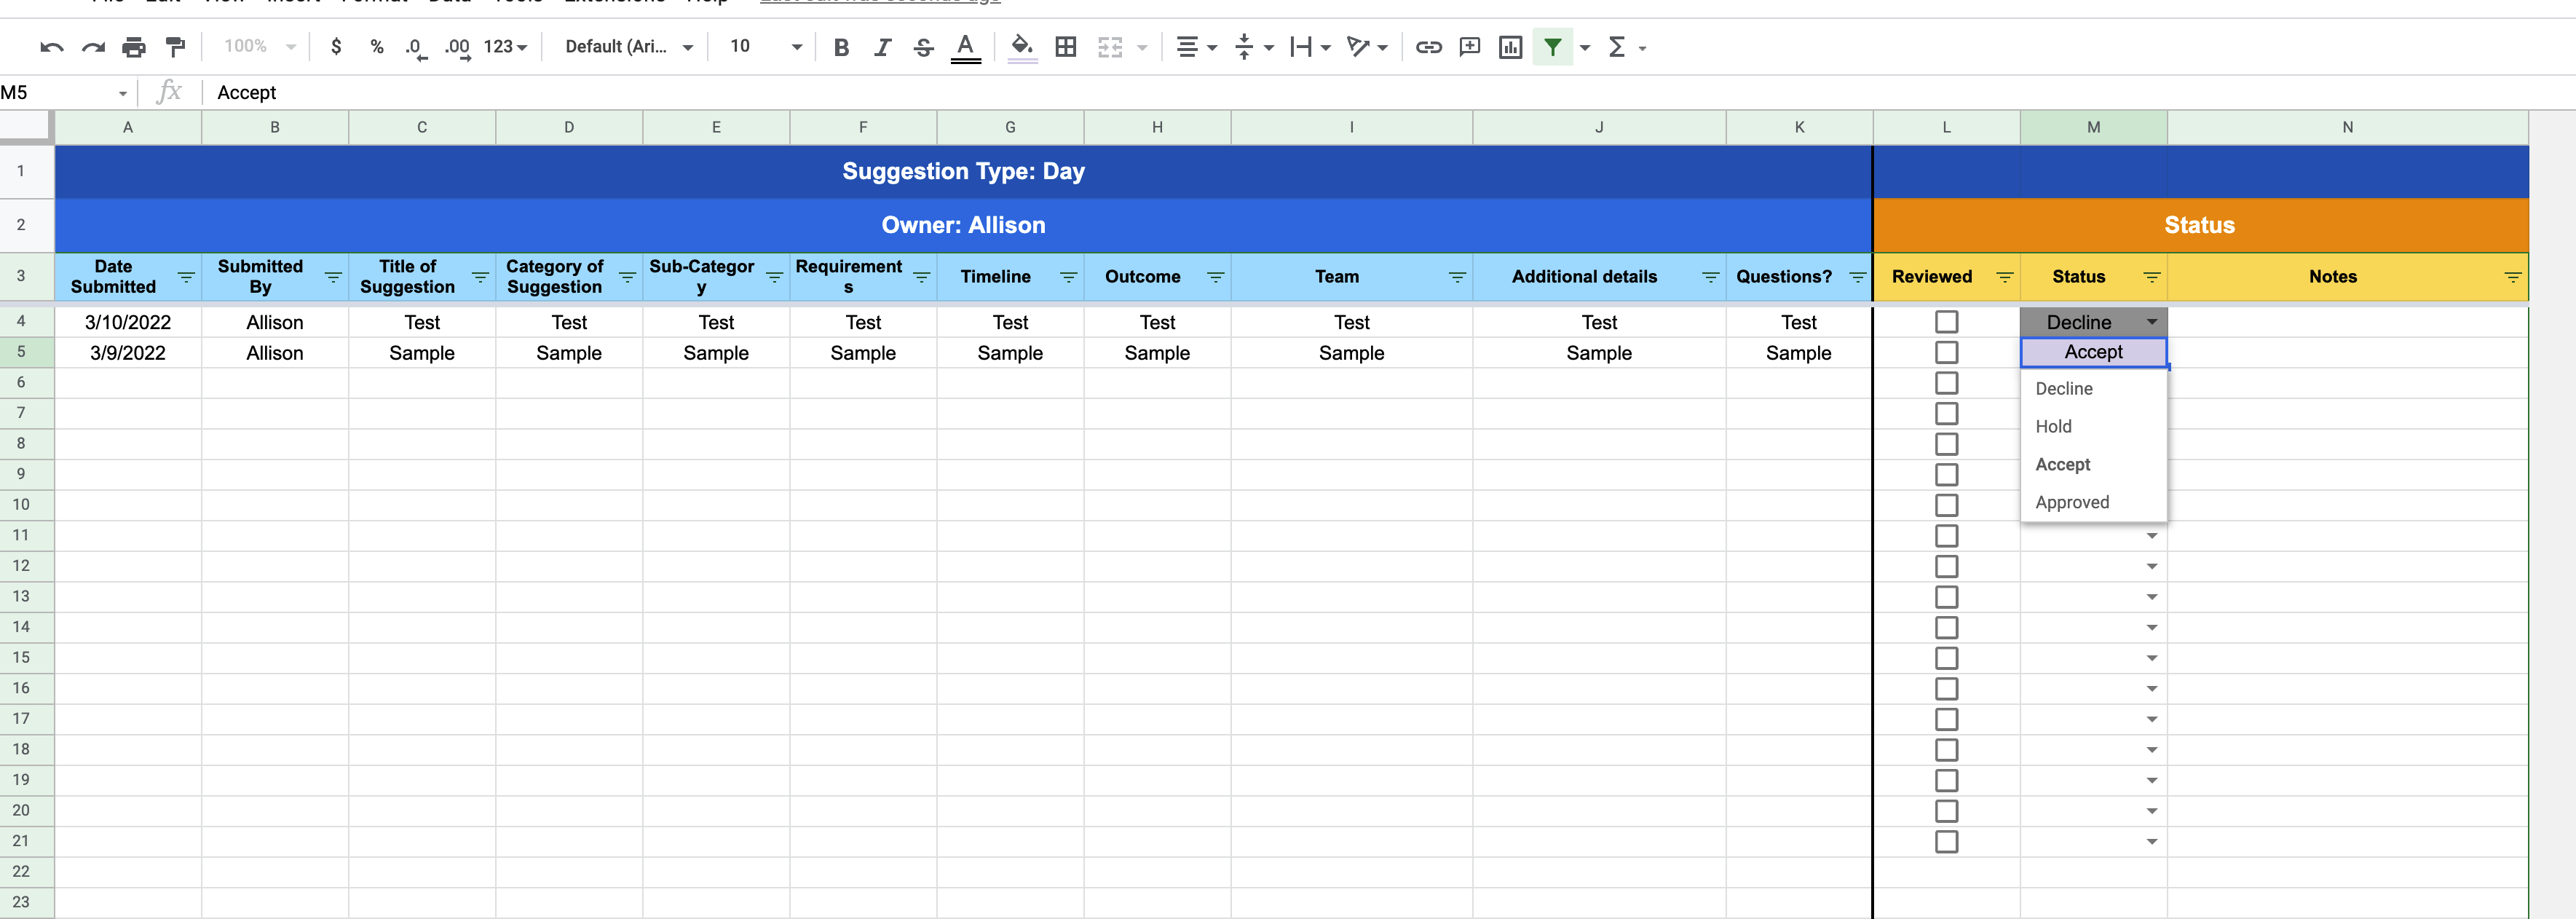Open the Team column filter button

click(x=1457, y=277)
